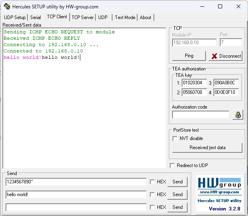Viewport: 248px width, 216px height.
Task: Click the black 'hello world!' received text
Action: 60,57
